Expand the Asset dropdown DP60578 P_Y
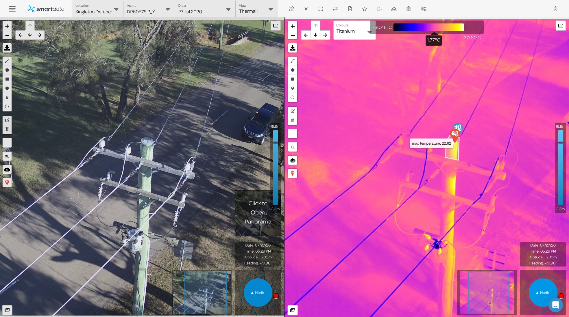569x317 pixels. (x=149, y=9)
